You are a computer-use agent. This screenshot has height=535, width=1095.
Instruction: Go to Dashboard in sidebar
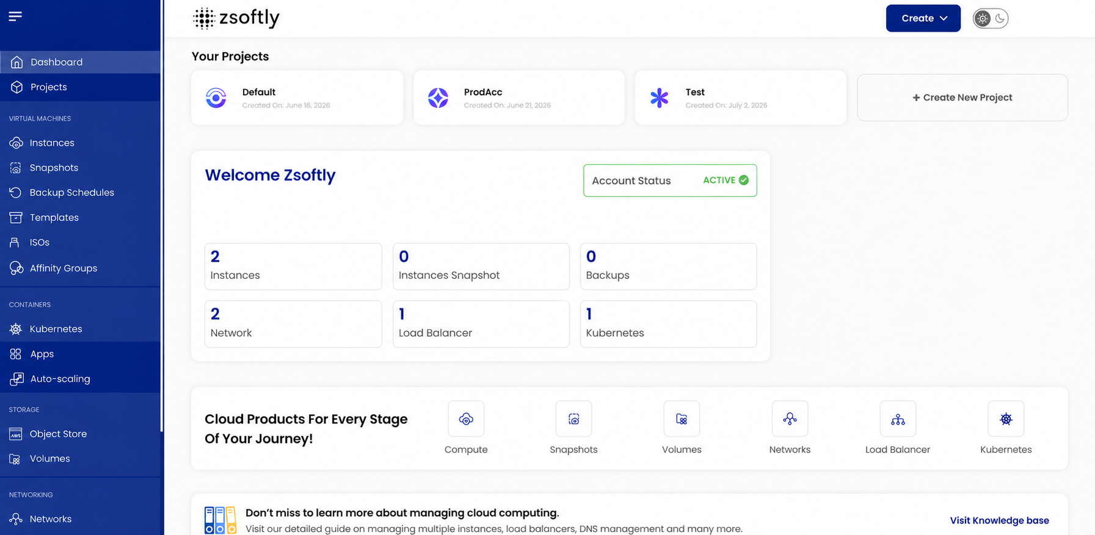[x=81, y=62]
